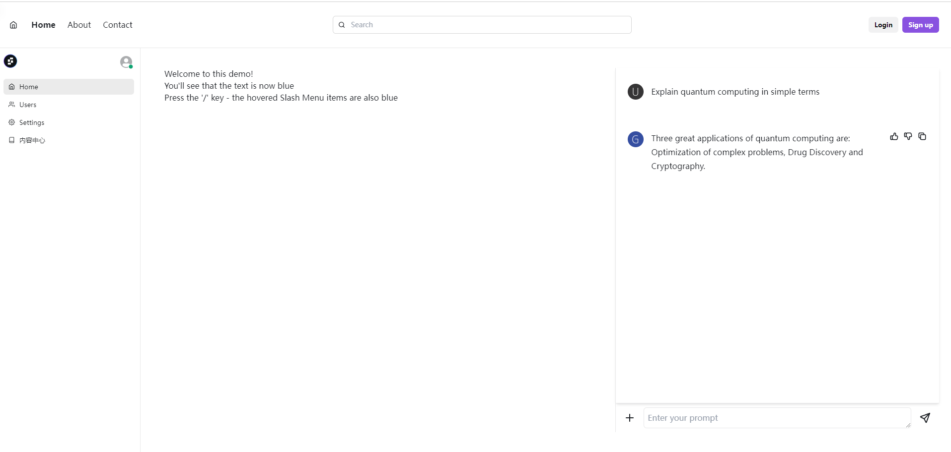This screenshot has width=951, height=452.
Task: Open the user avatar with online status
Action: click(126, 62)
